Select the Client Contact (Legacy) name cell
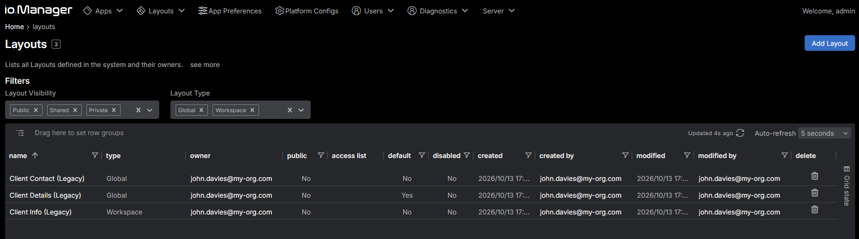The height and width of the screenshot is (239, 859). click(x=47, y=179)
